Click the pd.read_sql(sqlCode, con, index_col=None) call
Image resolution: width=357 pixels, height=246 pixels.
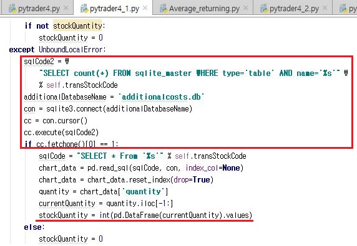(165, 168)
